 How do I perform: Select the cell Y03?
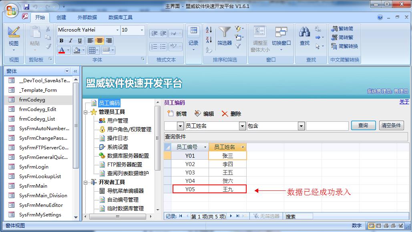(190, 173)
